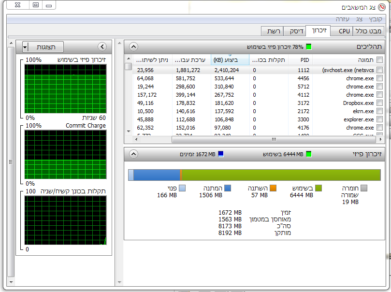Select the explorer.exe checkbox
Screen dimensions: 391x292
(x=380, y=119)
